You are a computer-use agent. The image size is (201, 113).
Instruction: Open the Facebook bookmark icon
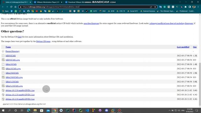pos(12,11)
